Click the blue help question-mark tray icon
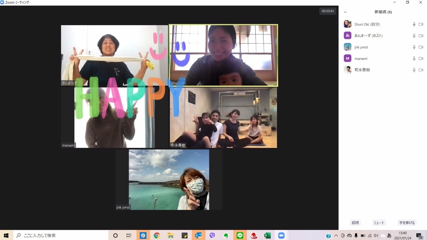 click(x=328, y=236)
